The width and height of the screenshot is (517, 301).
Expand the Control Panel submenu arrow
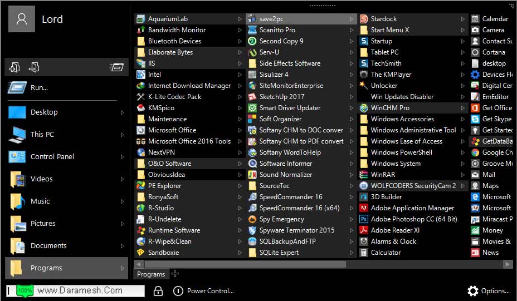tap(123, 157)
